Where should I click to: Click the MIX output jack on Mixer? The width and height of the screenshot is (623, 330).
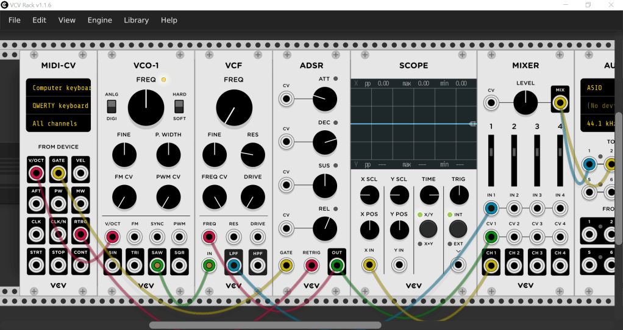click(x=560, y=103)
